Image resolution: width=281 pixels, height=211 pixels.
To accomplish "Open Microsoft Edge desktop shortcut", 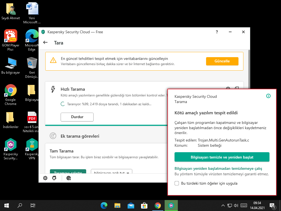I will (32, 40).
